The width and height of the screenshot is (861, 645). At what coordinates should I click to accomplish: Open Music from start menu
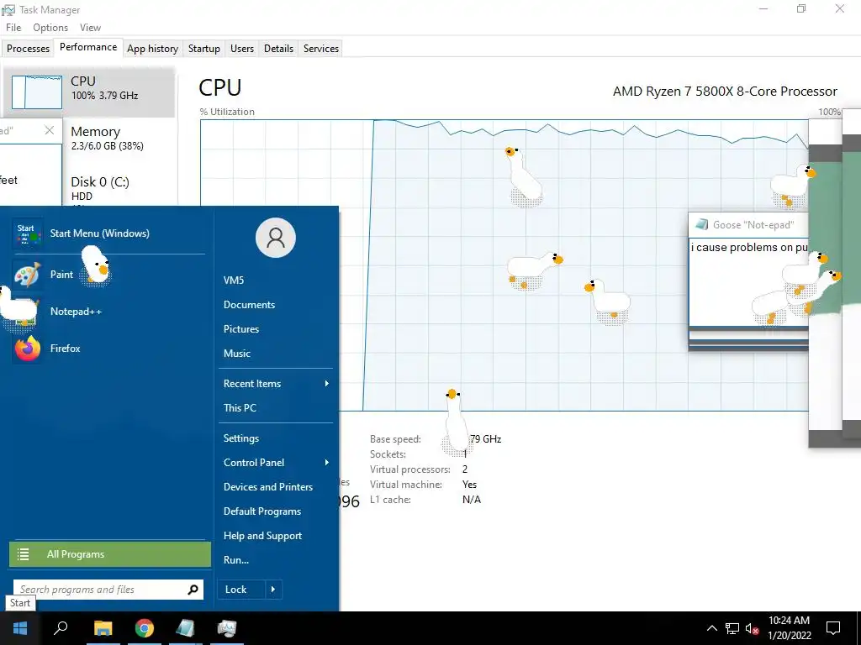[236, 354]
